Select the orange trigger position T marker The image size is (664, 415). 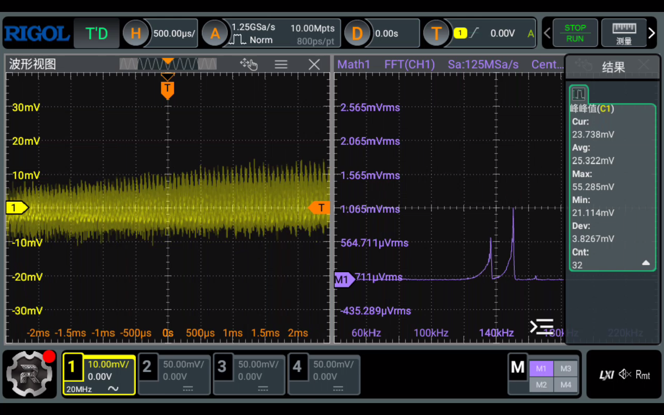pos(167,90)
